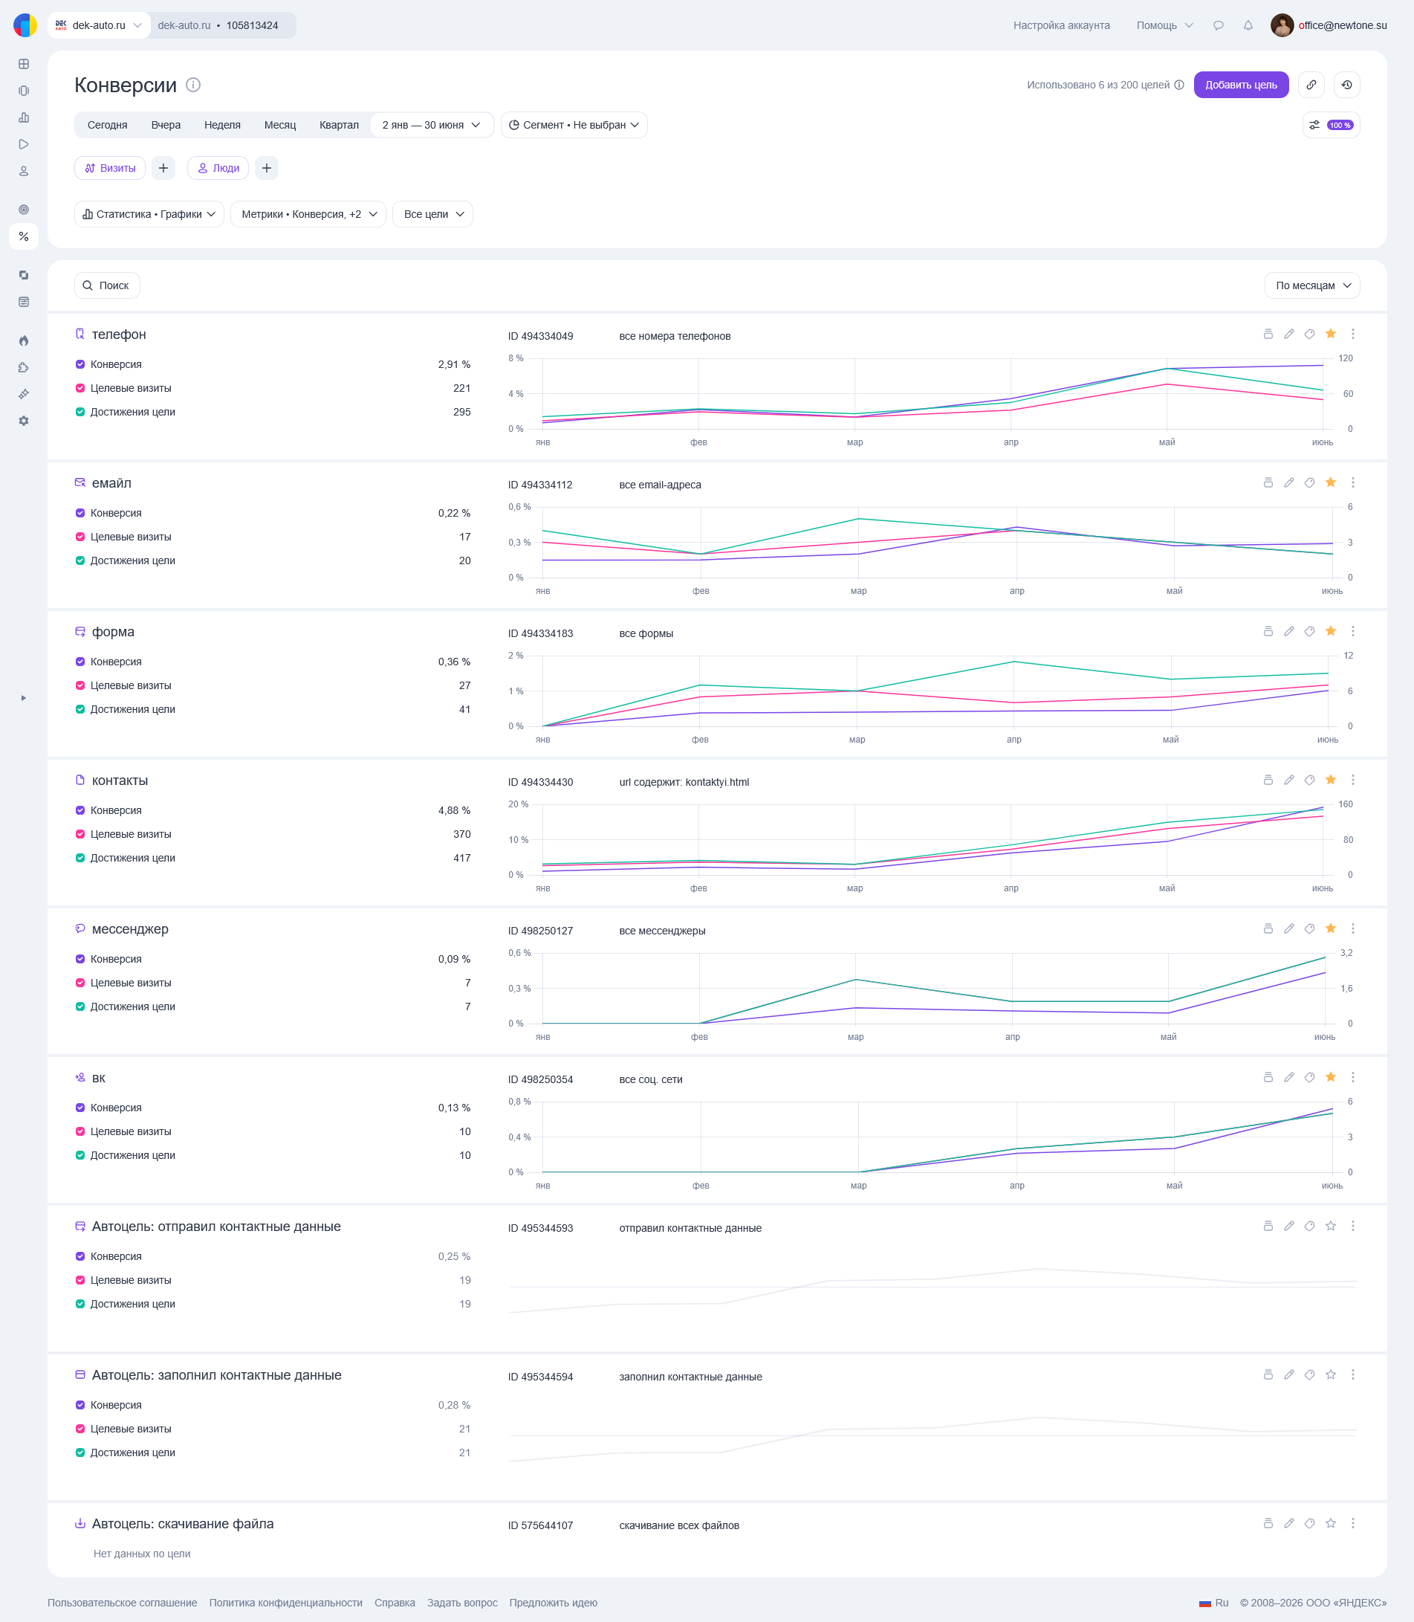Image resolution: width=1414 pixels, height=1622 pixels.
Task: Click the tag icon for контакты goal
Action: (1309, 780)
